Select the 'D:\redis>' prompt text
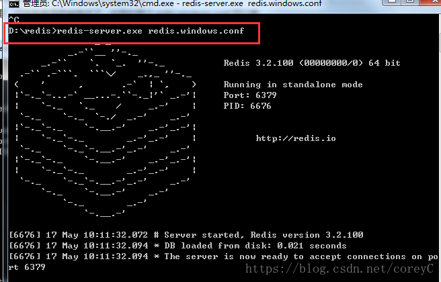The image size is (441, 282). click(x=33, y=31)
